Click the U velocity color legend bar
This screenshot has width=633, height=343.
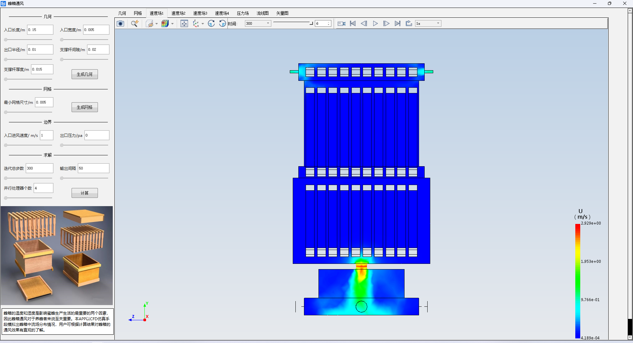[x=578, y=281]
